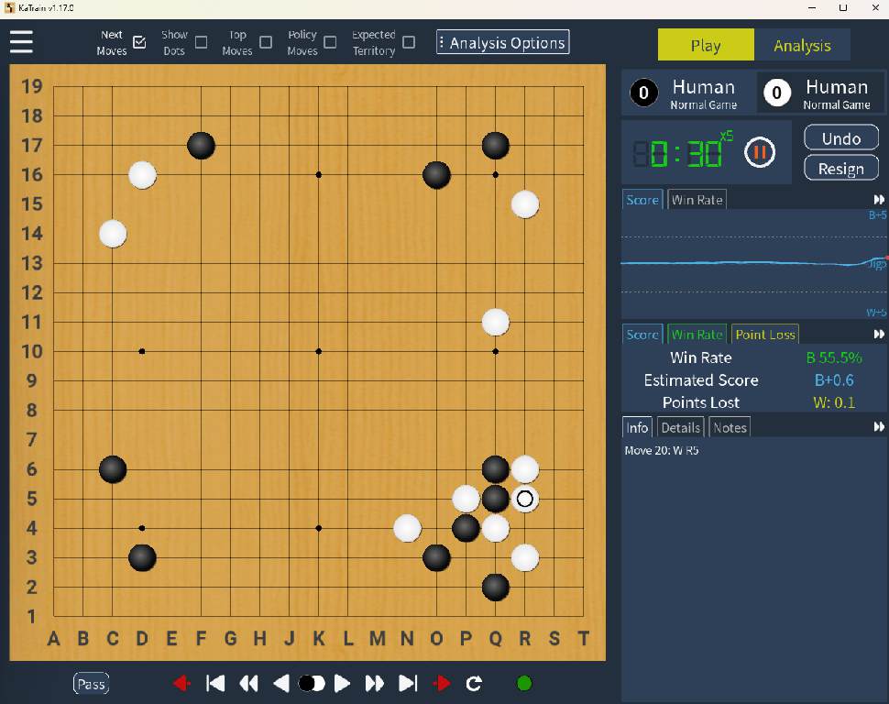Jump to the last move of the game
The width and height of the screenshot is (889, 704).
point(408,683)
